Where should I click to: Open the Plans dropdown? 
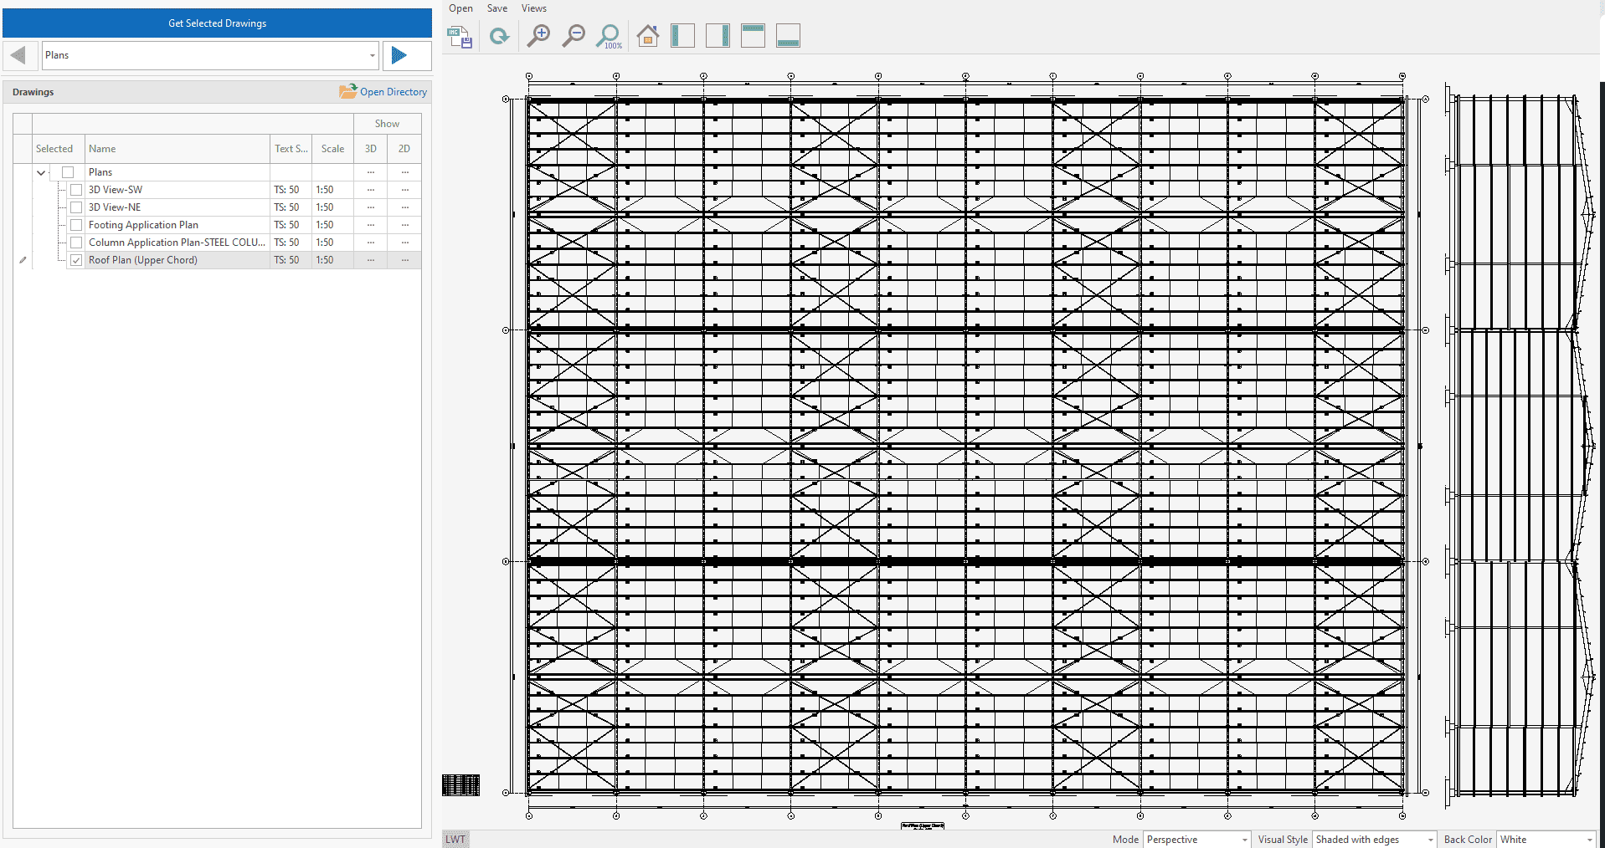coord(209,55)
